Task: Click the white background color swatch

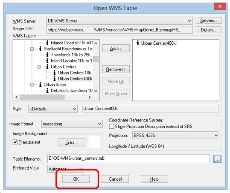Action: 94,142
